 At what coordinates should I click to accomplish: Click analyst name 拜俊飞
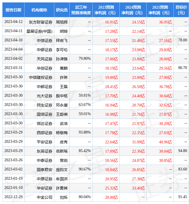point(62,41)
